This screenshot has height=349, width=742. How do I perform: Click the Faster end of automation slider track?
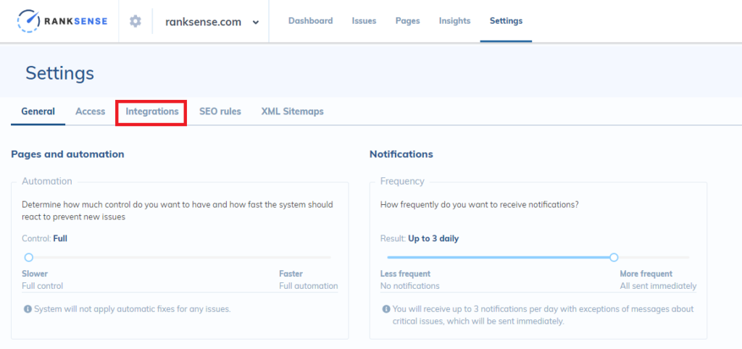(x=328, y=257)
